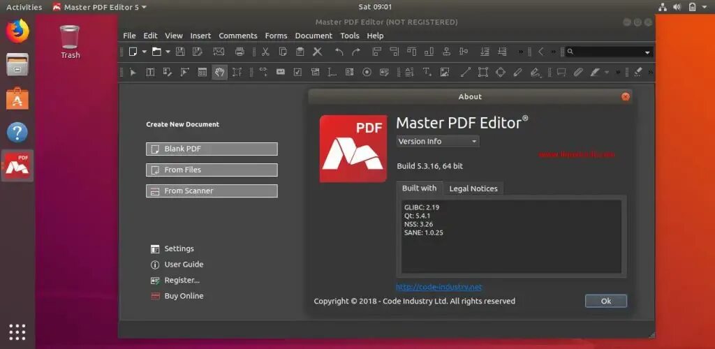Image resolution: width=715 pixels, height=349 pixels.
Task: Expand the Open folder dropdown arrow
Action: tap(168, 52)
